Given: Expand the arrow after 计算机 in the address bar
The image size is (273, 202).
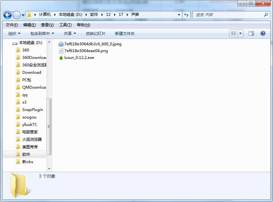Looking at the screenshot, I should tap(55, 15).
